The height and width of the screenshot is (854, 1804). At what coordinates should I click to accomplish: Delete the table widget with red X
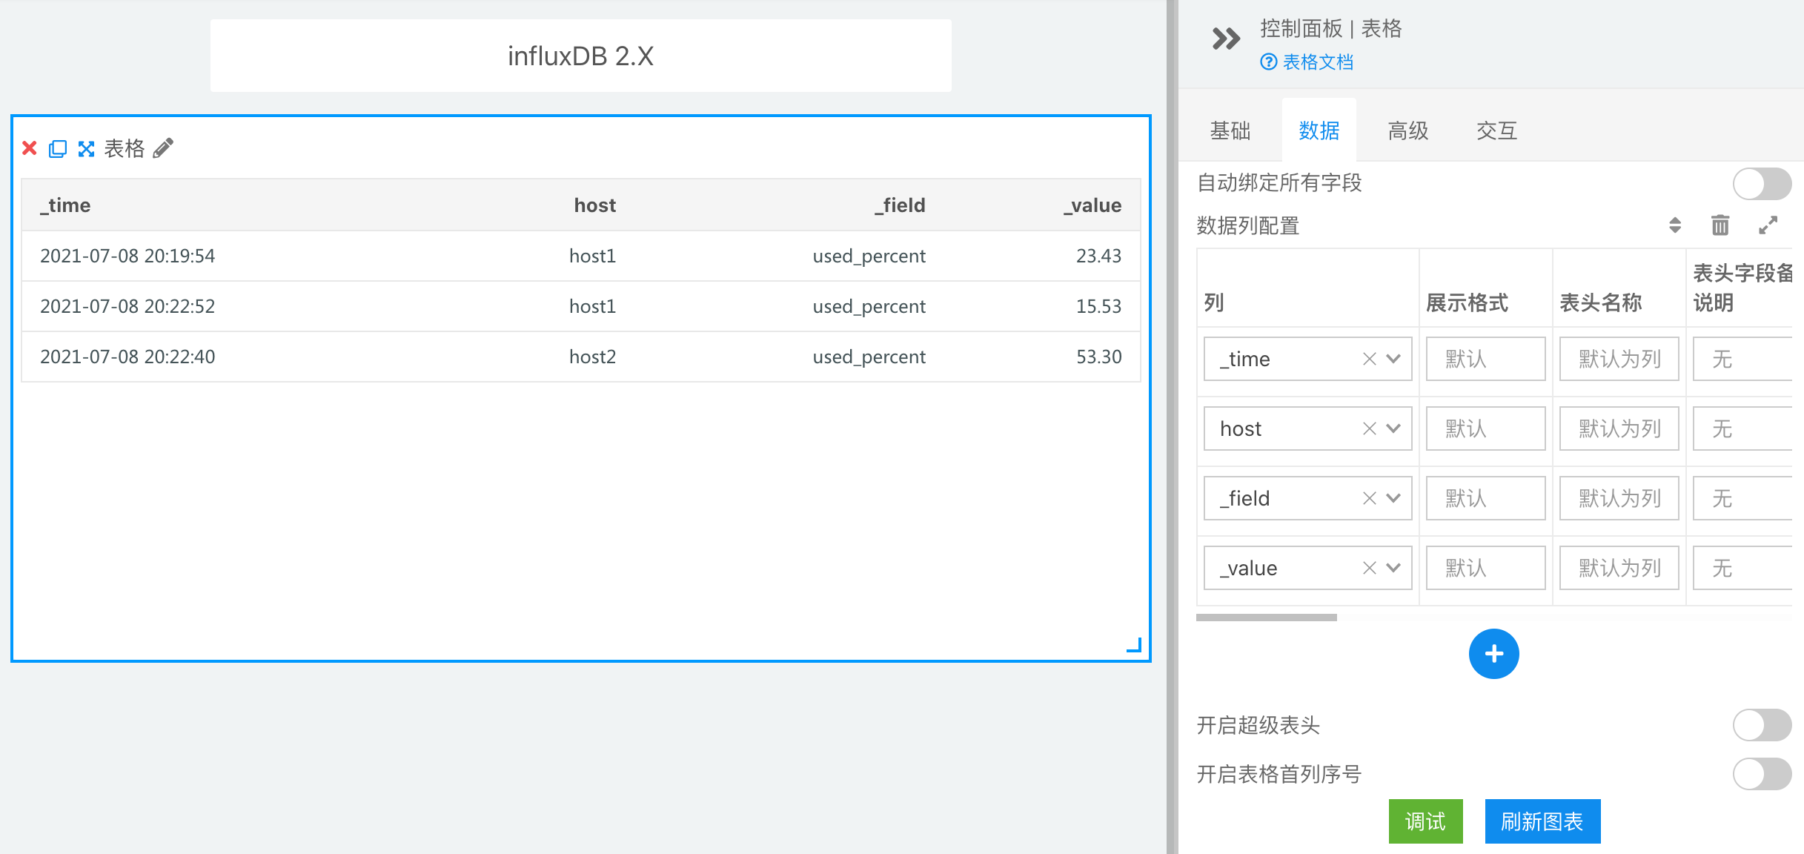[x=30, y=148]
